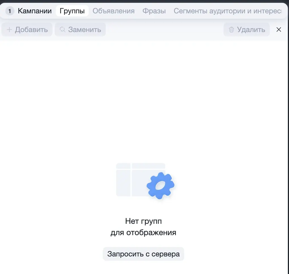Click the 'Нет групп' text
This screenshot has width=289, height=274.
(x=143, y=221)
